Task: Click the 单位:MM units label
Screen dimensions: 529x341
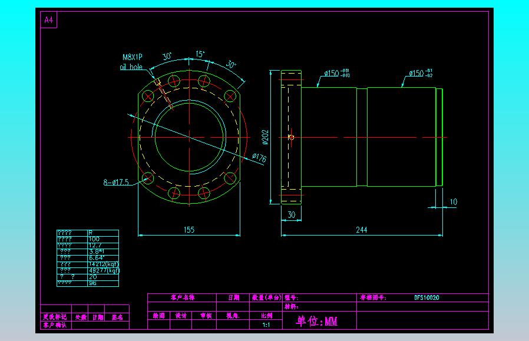Action: tap(316, 321)
